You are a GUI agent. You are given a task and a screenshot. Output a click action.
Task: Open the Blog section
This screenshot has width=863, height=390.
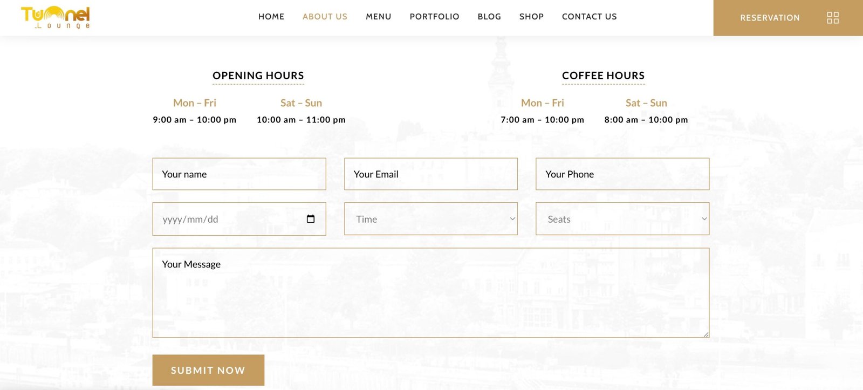489,17
